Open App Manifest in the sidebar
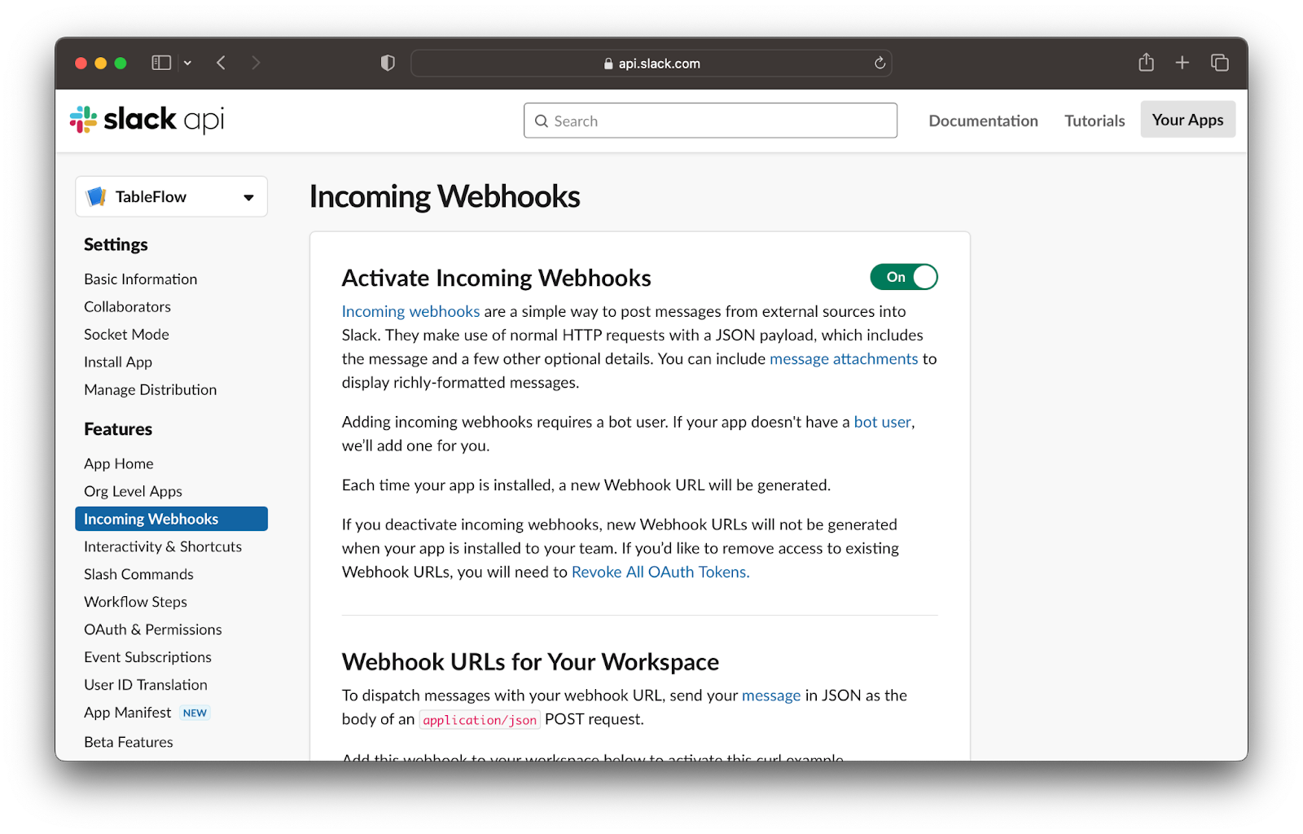Image resolution: width=1303 pixels, height=834 pixels. 128,713
